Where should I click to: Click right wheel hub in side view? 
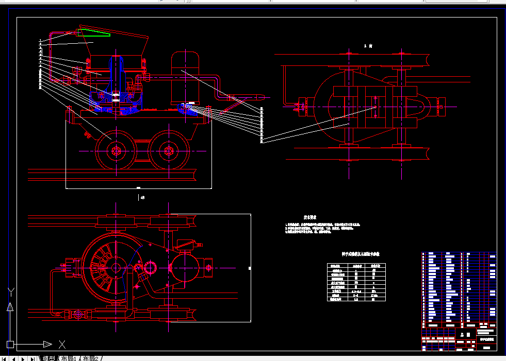tap(169, 151)
